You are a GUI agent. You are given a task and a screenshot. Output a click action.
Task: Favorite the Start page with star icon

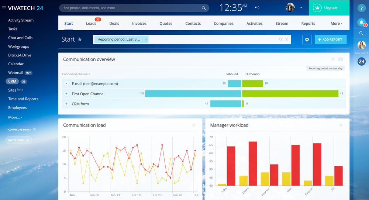point(80,39)
